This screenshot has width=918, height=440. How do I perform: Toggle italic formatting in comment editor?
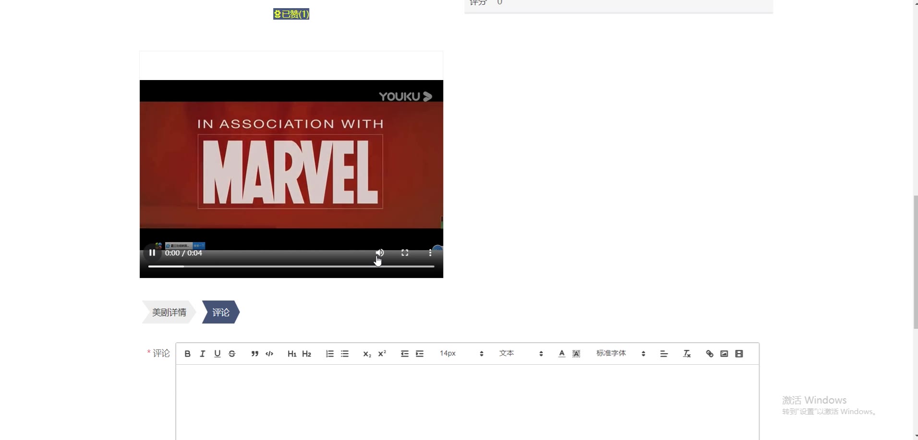203,354
